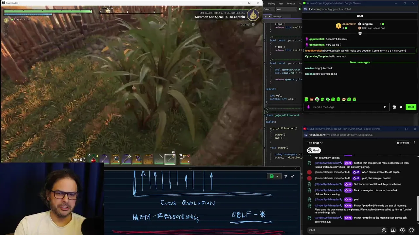Select the highlighted active hotbar slot
The image size is (419, 235).
(x=170, y=159)
